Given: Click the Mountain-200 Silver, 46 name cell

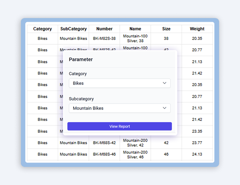Looking at the screenshot, I should [135, 154].
